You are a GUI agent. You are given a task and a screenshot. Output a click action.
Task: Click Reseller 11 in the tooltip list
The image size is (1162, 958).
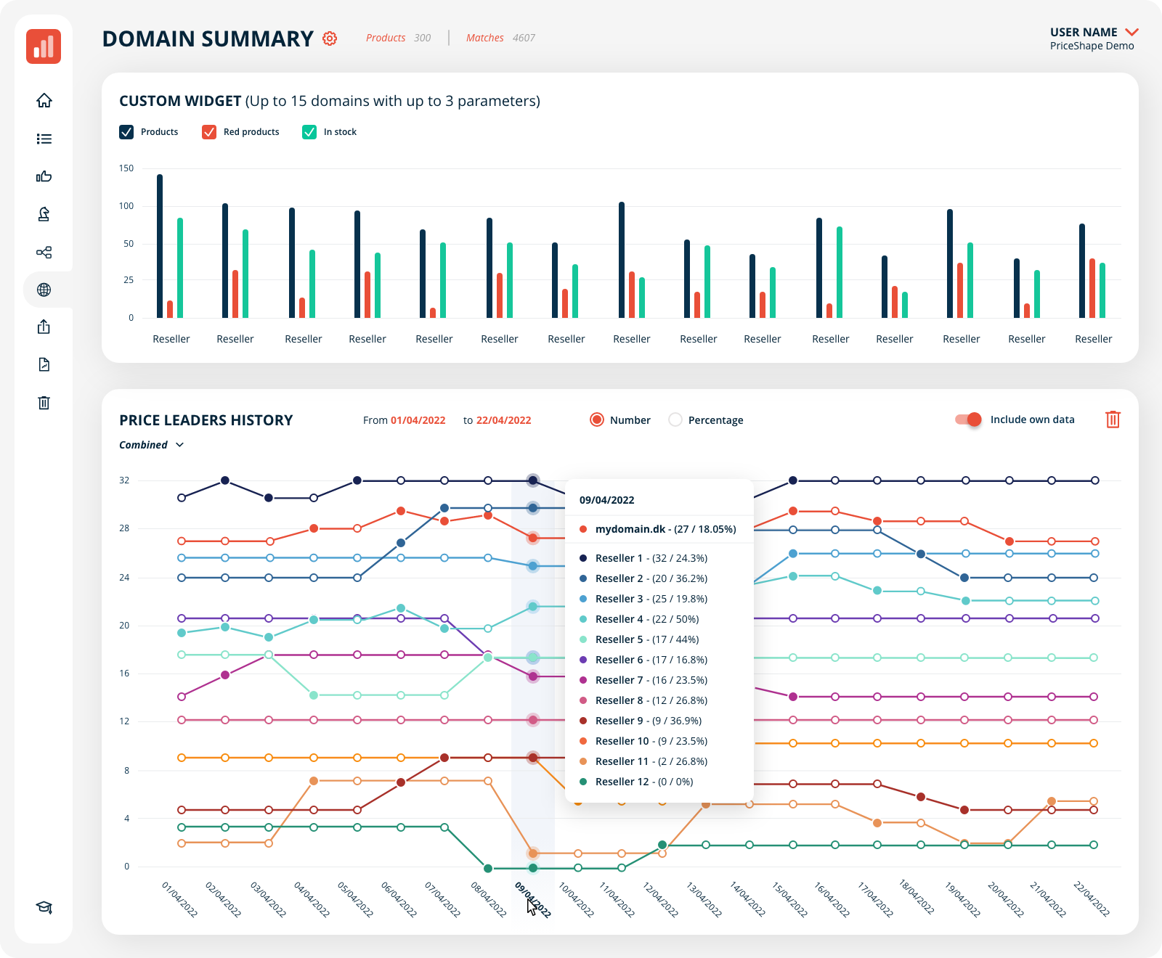point(643,761)
